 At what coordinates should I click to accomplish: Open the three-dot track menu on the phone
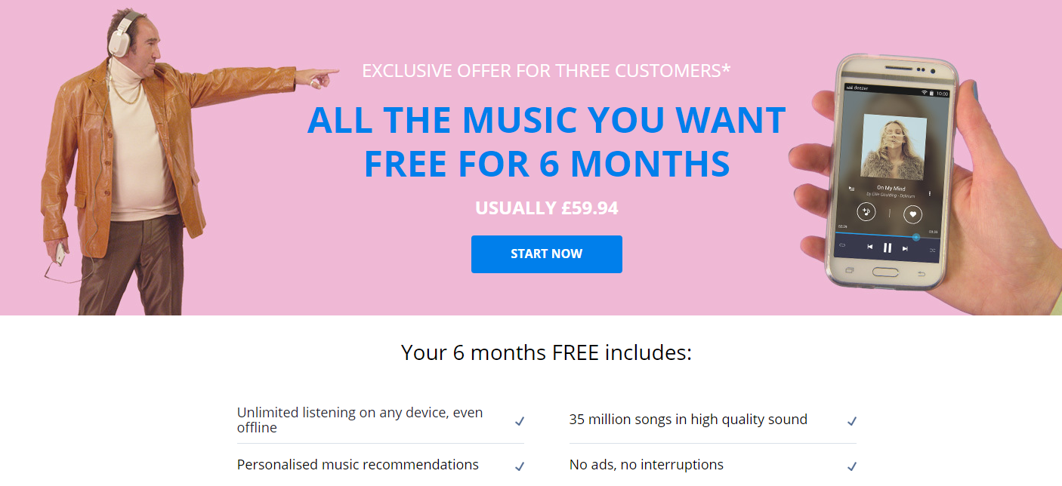point(930,193)
